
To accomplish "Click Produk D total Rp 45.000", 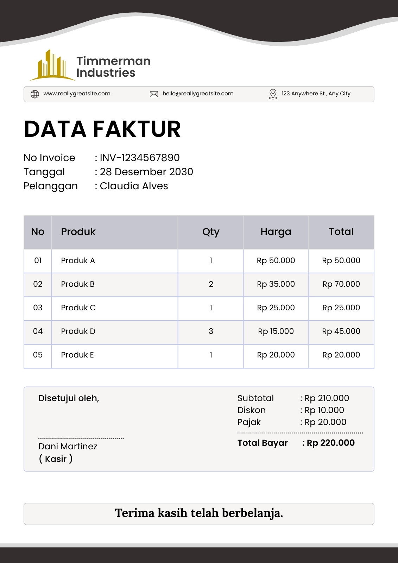I will point(341,331).
